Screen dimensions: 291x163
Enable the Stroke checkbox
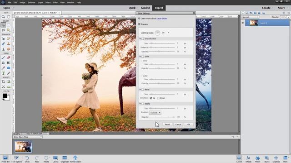click(143, 104)
